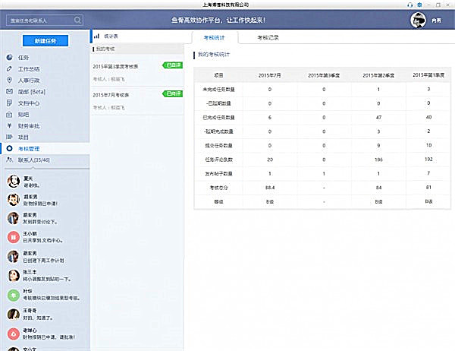Expand the 联系人[35/46] contacts section
The width and height of the screenshot is (455, 351).
pos(33,160)
